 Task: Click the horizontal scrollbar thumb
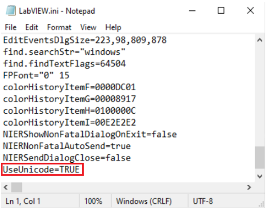17,187
